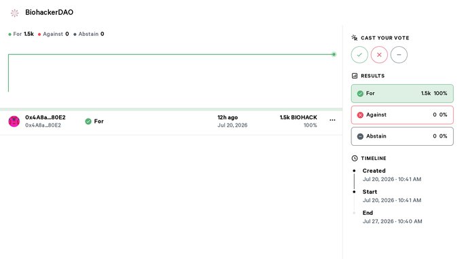
Task: Click the green check icon in For result
Action: coord(360,94)
